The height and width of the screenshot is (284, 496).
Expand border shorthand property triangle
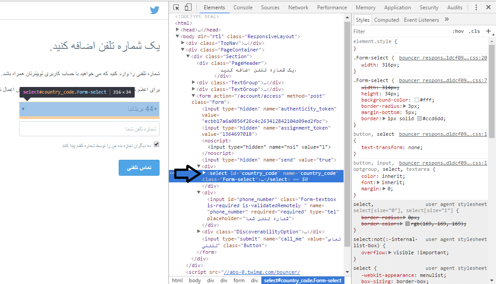(x=384, y=118)
